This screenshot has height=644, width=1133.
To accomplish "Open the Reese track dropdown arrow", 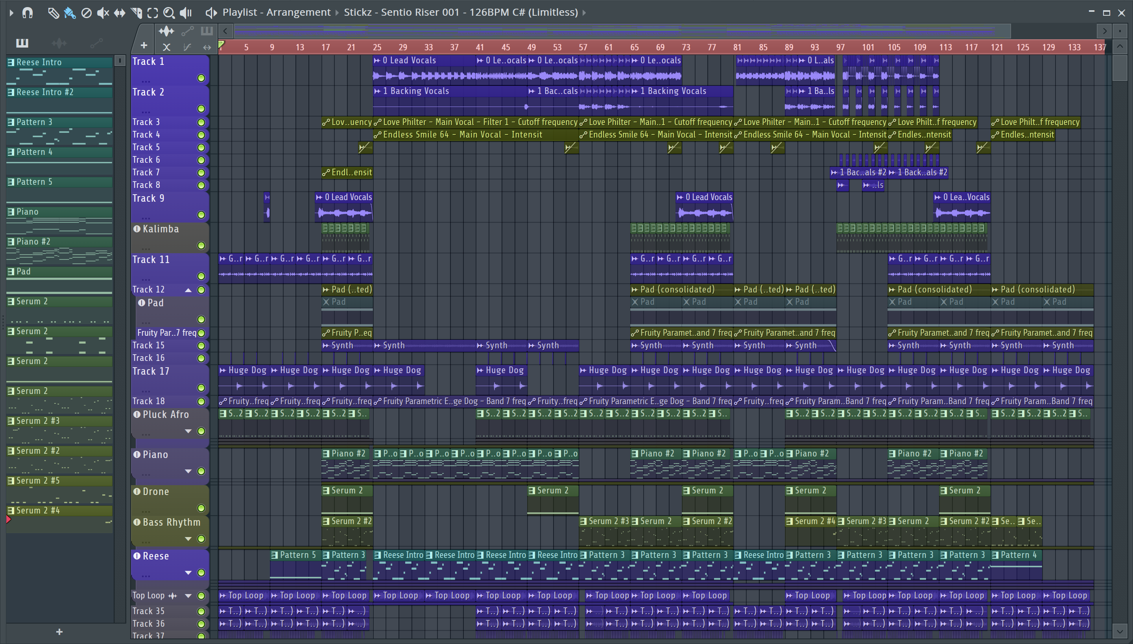I will click(x=188, y=573).
